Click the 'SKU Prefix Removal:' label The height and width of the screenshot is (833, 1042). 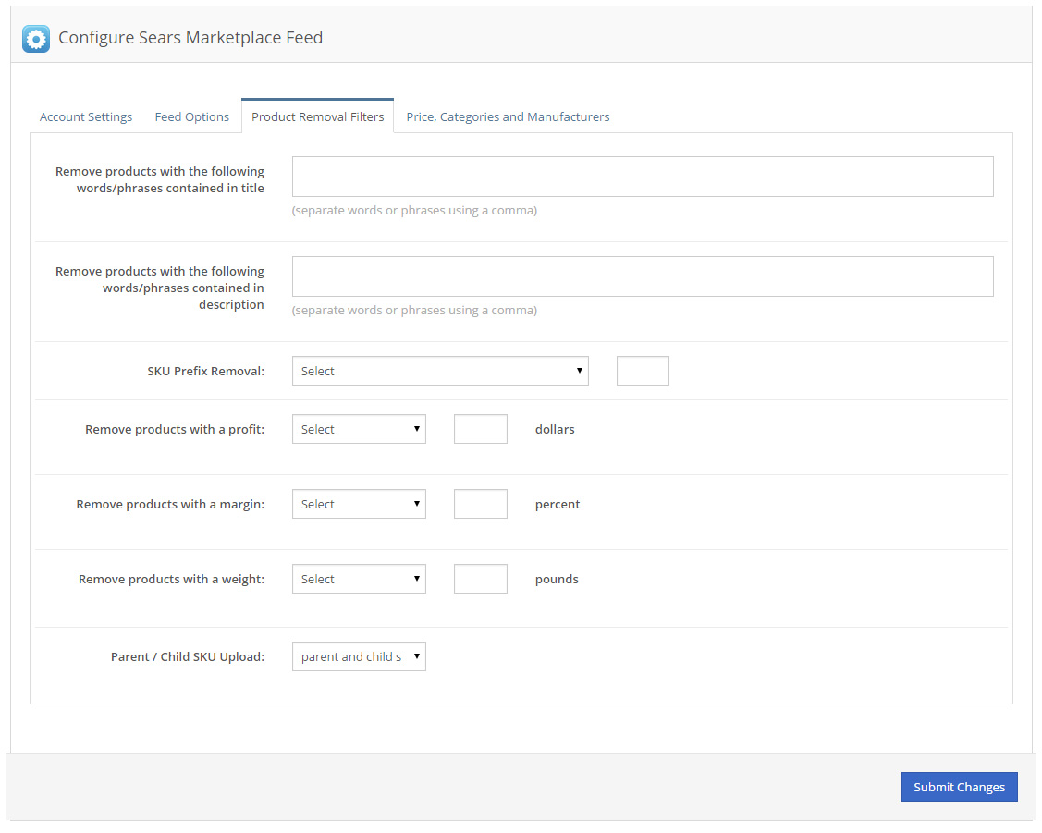(x=206, y=372)
